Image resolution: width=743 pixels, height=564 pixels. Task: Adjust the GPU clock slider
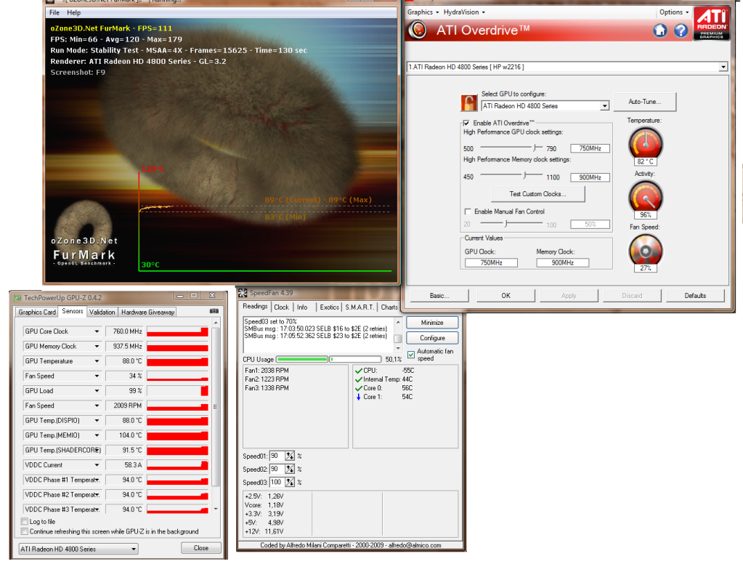(x=536, y=148)
